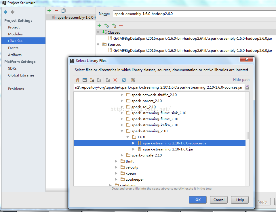Collapse the 1.6.0 version folder
The width and height of the screenshot is (276, 212).
click(x=127, y=137)
